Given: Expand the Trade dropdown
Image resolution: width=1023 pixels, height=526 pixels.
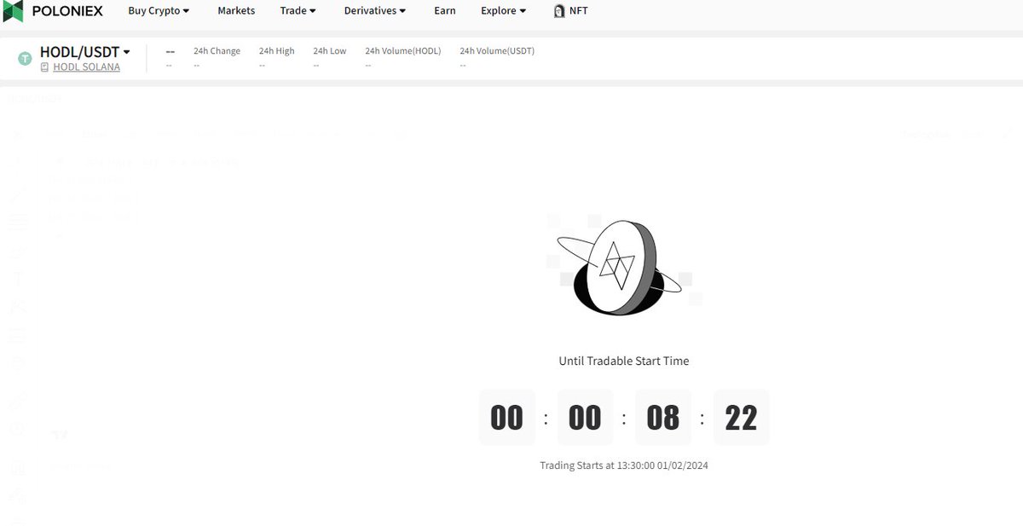Looking at the screenshot, I should click(298, 11).
